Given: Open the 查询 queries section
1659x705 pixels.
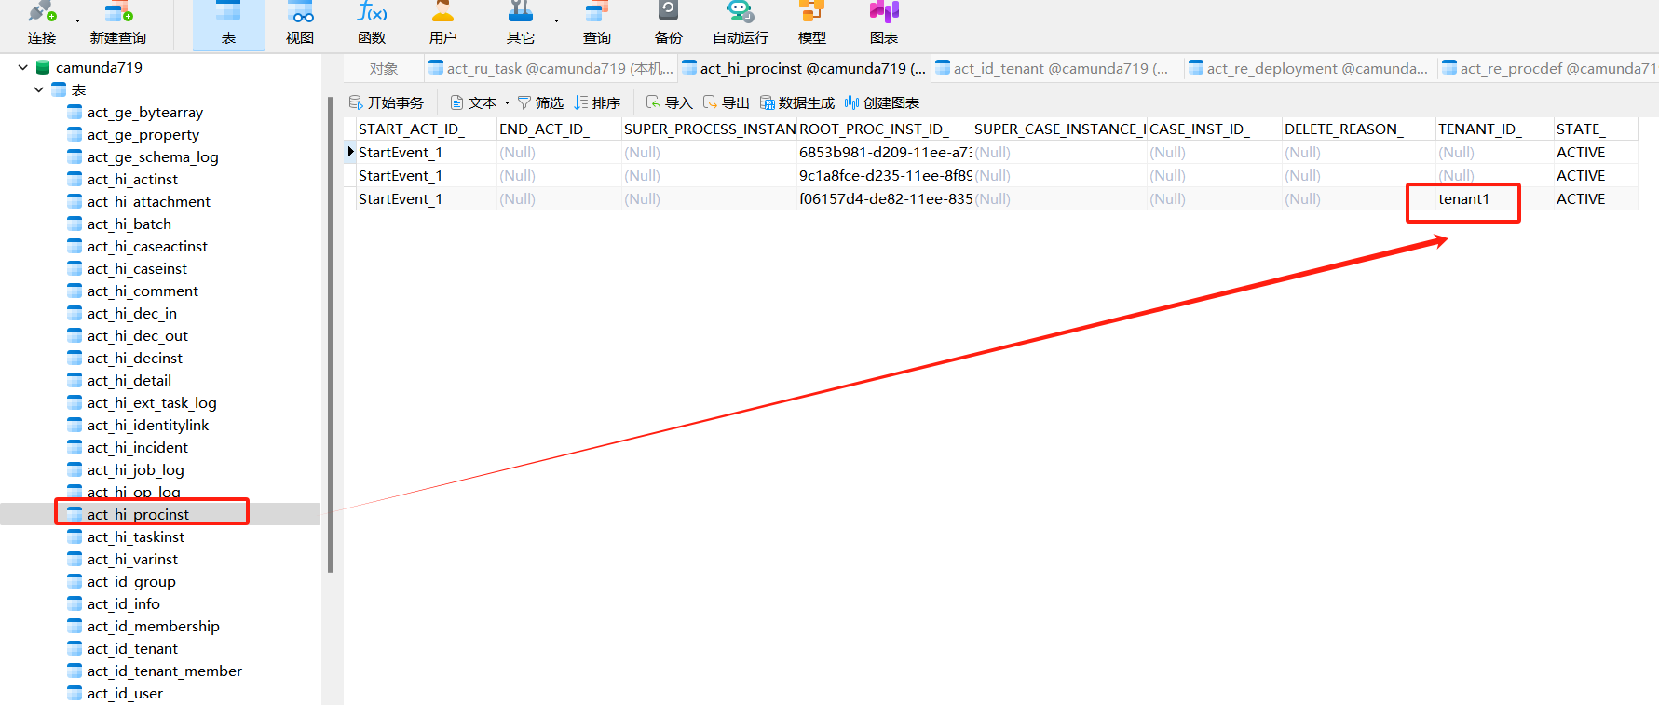Looking at the screenshot, I should pyautogui.click(x=597, y=24).
